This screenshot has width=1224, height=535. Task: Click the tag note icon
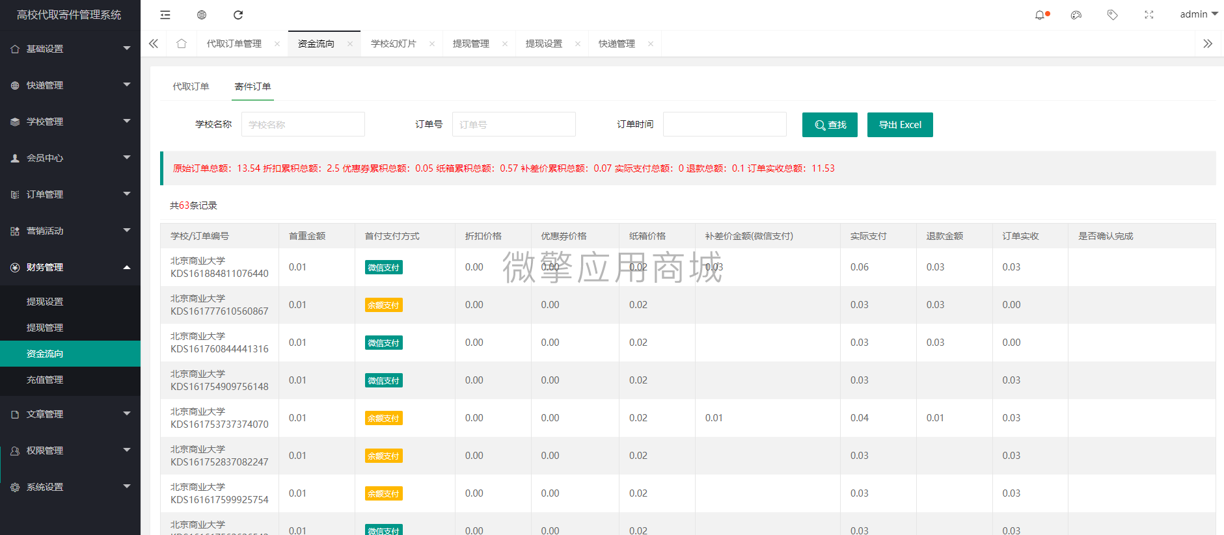(x=1113, y=15)
